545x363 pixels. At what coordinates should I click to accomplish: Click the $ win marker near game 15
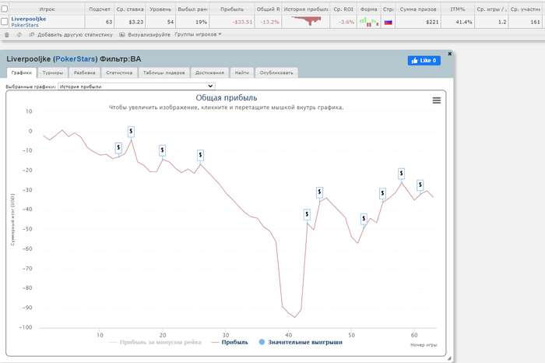(131, 132)
